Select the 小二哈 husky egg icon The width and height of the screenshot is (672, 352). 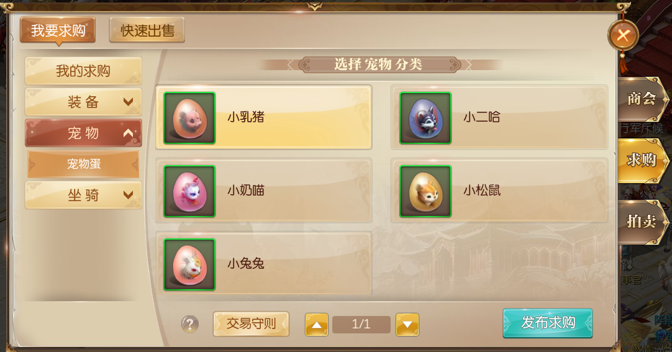[x=425, y=118]
